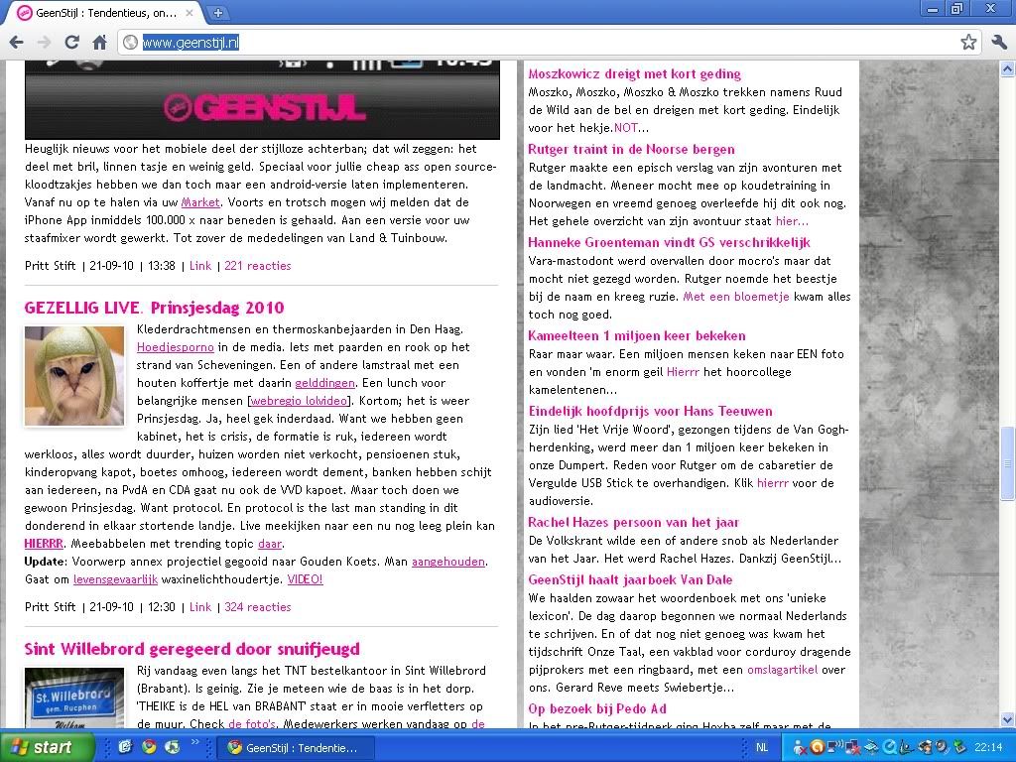Open the home page via house icon
The image size is (1016, 762).
[100, 43]
